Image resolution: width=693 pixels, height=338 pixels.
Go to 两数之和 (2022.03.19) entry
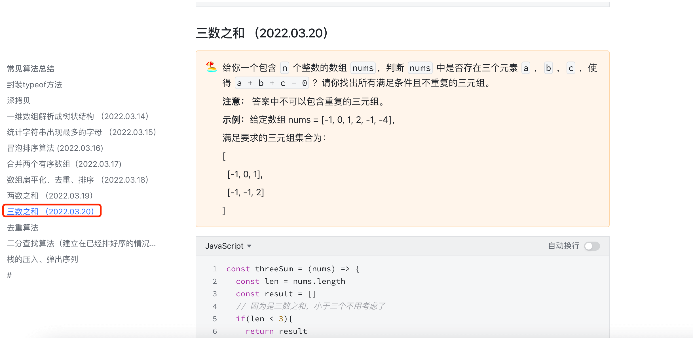pyautogui.click(x=50, y=196)
